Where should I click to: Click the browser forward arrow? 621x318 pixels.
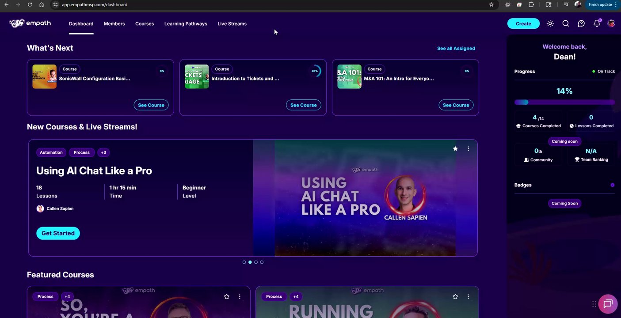pyautogui.click(x=18, y=4)
